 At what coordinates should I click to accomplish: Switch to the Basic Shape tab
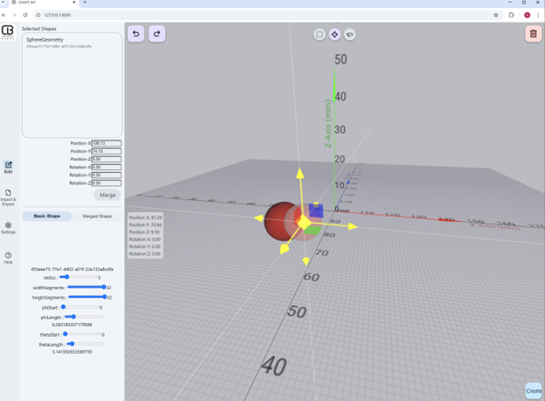coord(47,216)
